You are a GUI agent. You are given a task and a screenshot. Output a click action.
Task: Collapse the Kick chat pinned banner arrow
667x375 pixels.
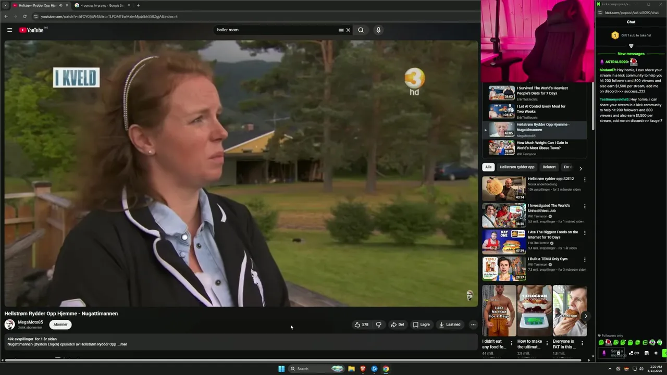(631, 46)
